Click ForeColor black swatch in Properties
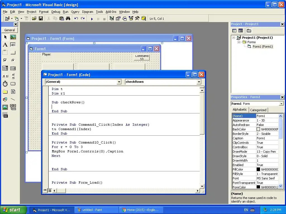Viewport: 286px width, 214px height. pos(258,187)
